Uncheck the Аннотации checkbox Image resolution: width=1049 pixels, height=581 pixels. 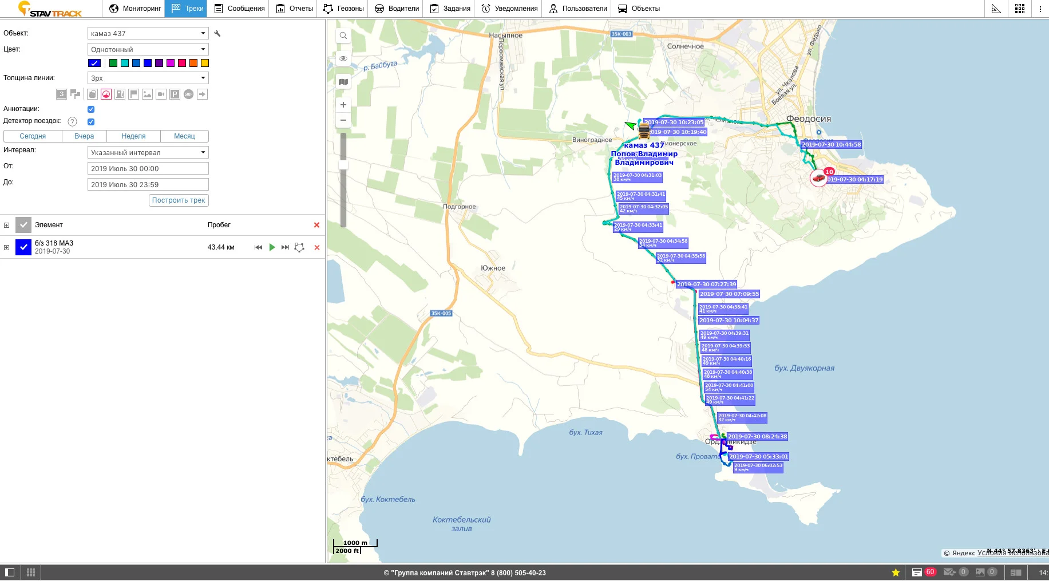click(91, 109)
